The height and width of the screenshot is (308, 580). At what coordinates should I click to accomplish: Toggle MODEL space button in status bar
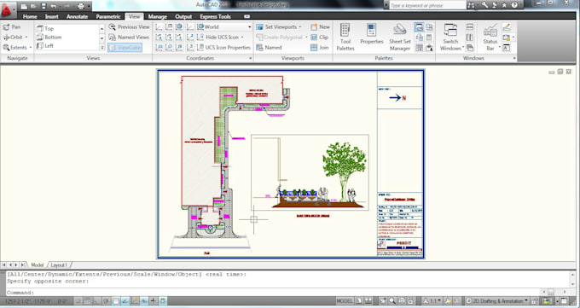[x=345, y=300]
